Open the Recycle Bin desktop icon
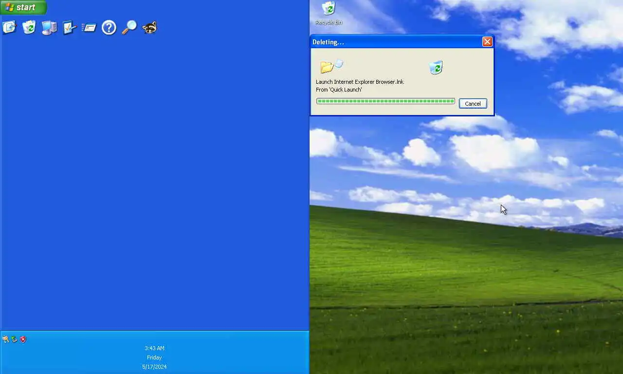This screenshot has height=374, width=623. pyautogui.click(x=329, y=13)
